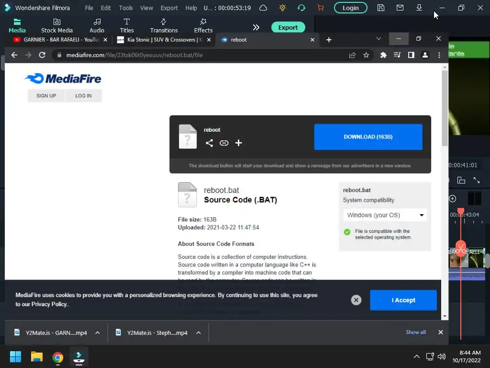Screen dimensions: 490x368
Task: Click the fullscreen expand icon in Filmora preview
Action: pyautogui.click(x=476, y=180)
